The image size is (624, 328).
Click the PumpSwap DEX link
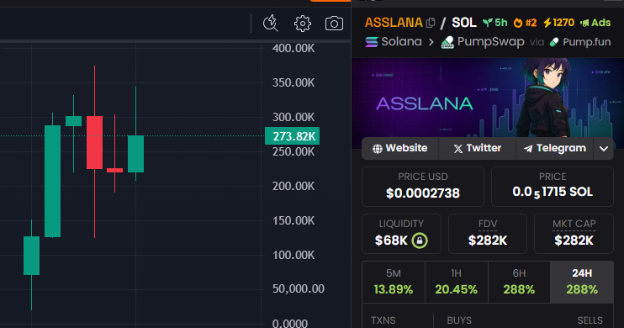(x=483, y=42)
